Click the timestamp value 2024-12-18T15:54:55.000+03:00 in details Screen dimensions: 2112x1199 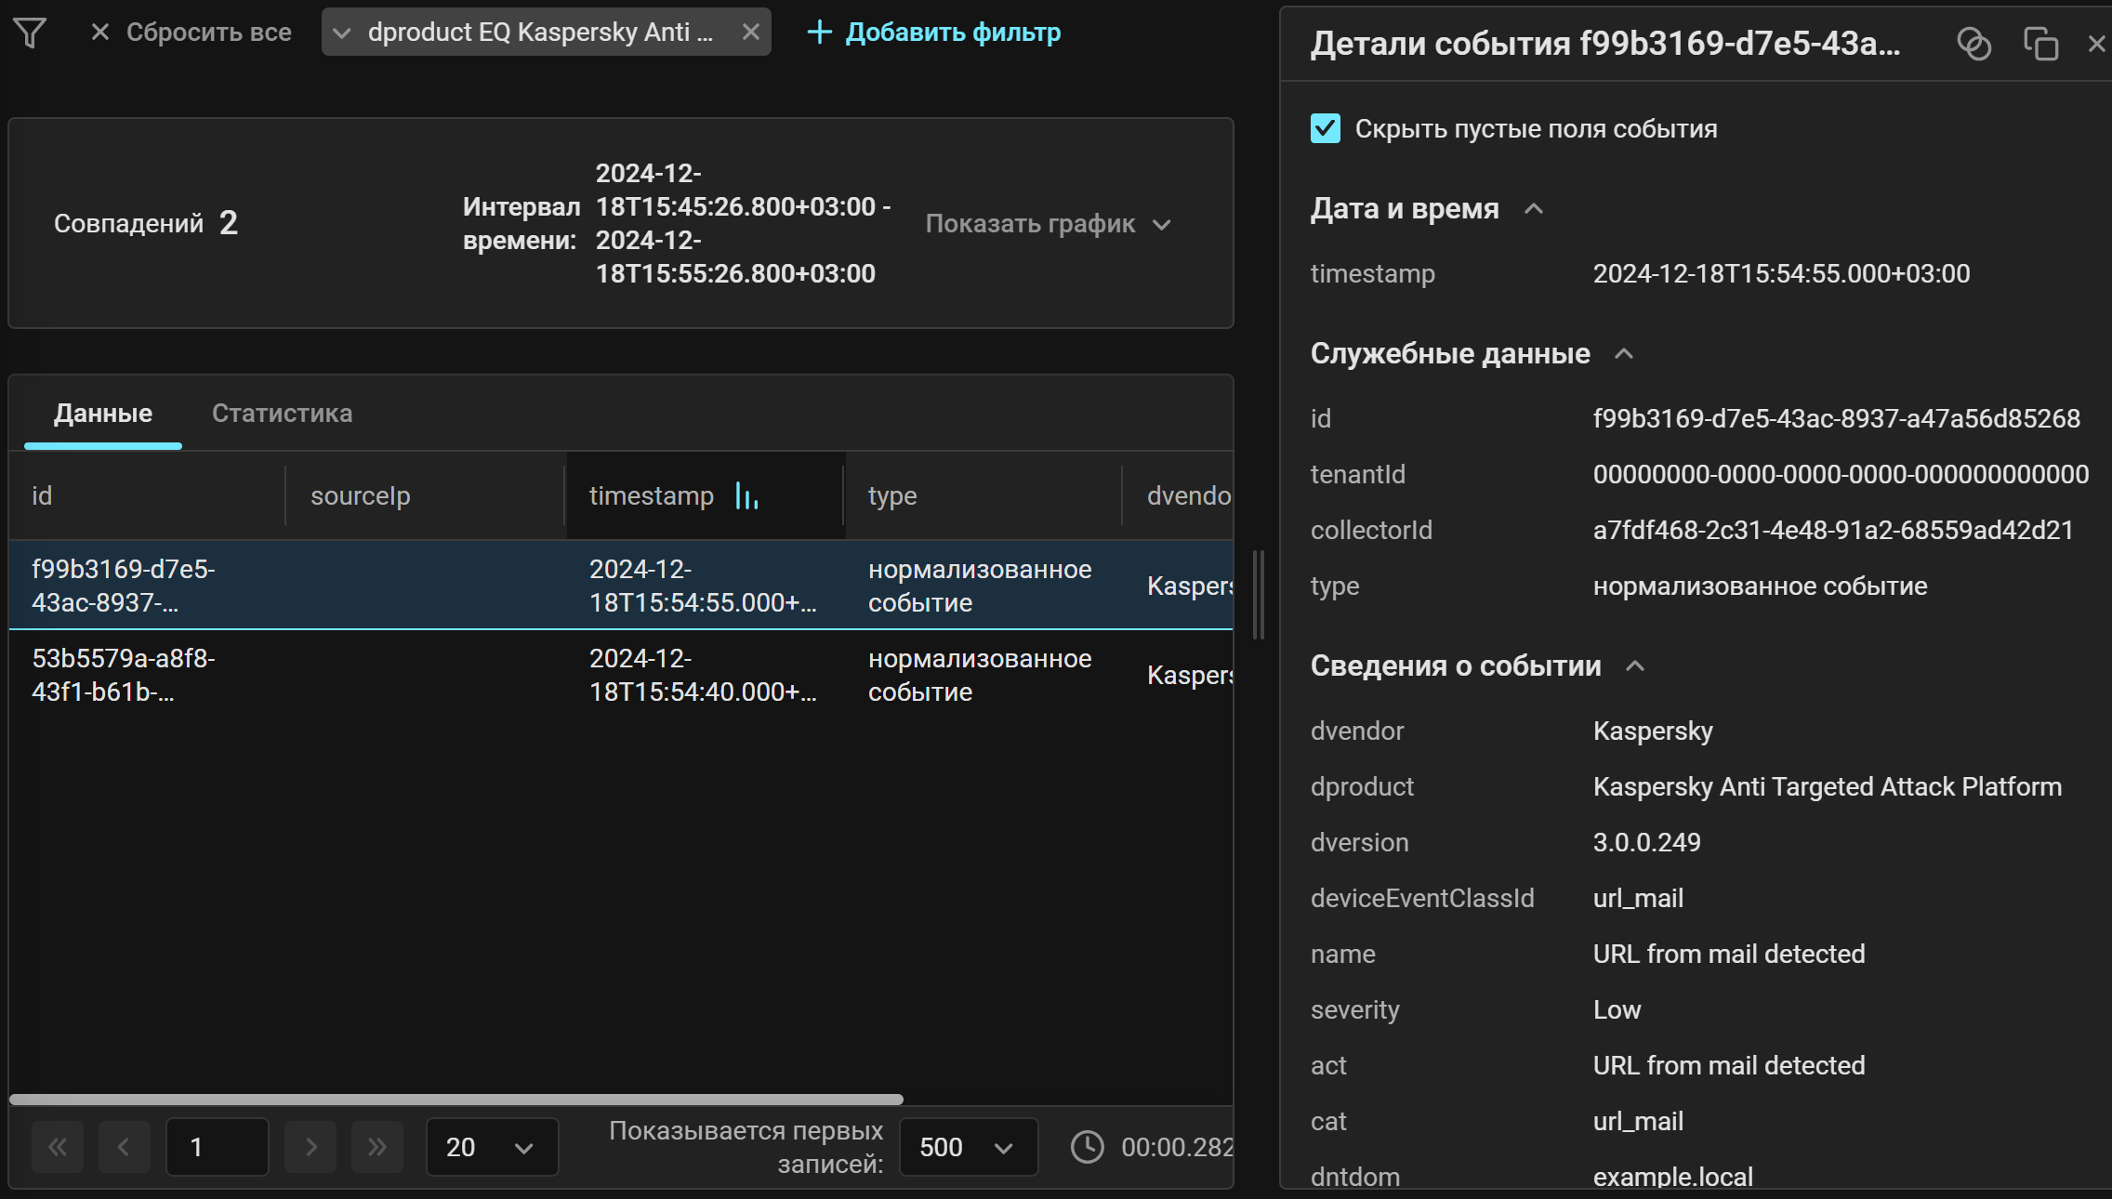click(x=1781, y=274)
